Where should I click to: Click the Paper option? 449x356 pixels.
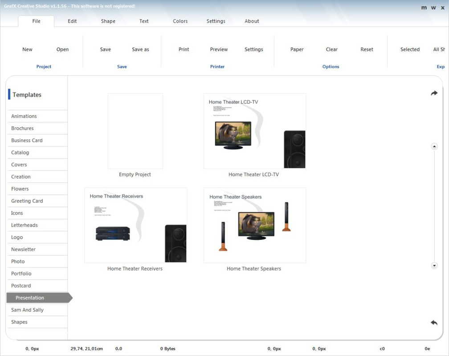[x=297, y=49]
